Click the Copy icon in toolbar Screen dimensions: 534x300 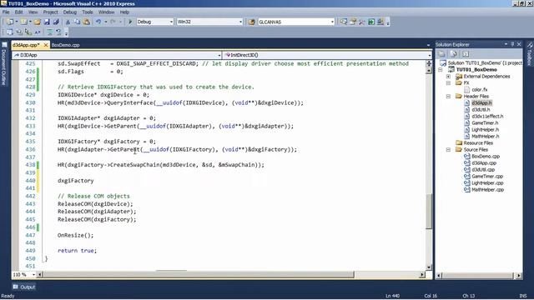tap(77, 22)
